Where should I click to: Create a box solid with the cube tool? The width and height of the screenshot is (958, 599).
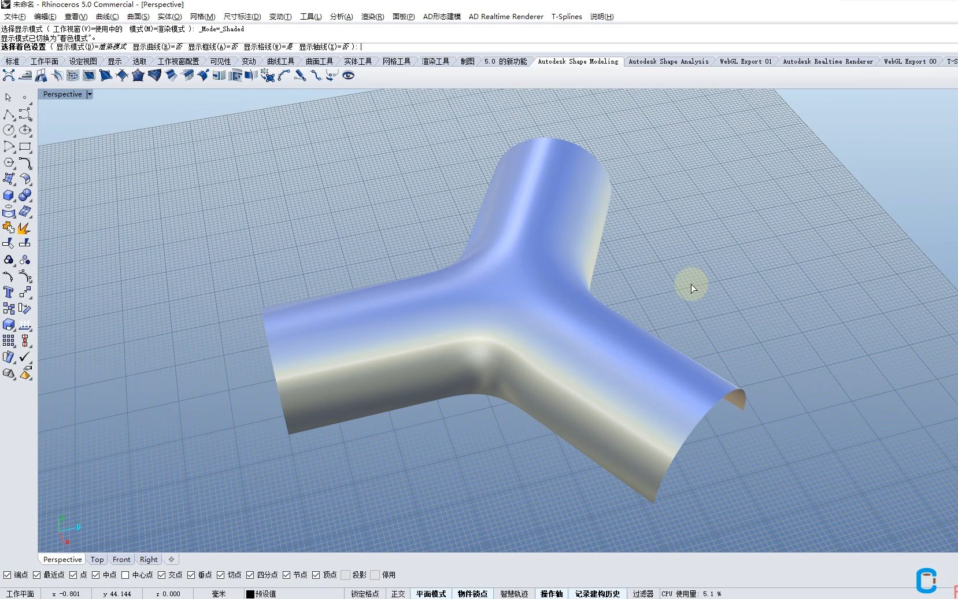(x=9, y=195)
